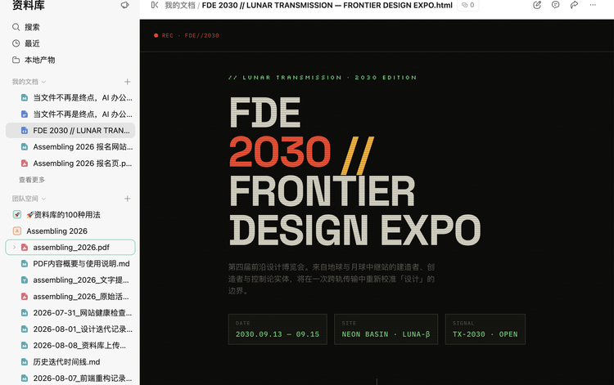Click the DATE 2030.09.13 — 09.15 card
This screenshot has width=614, height=385.
tap(278, 329)
